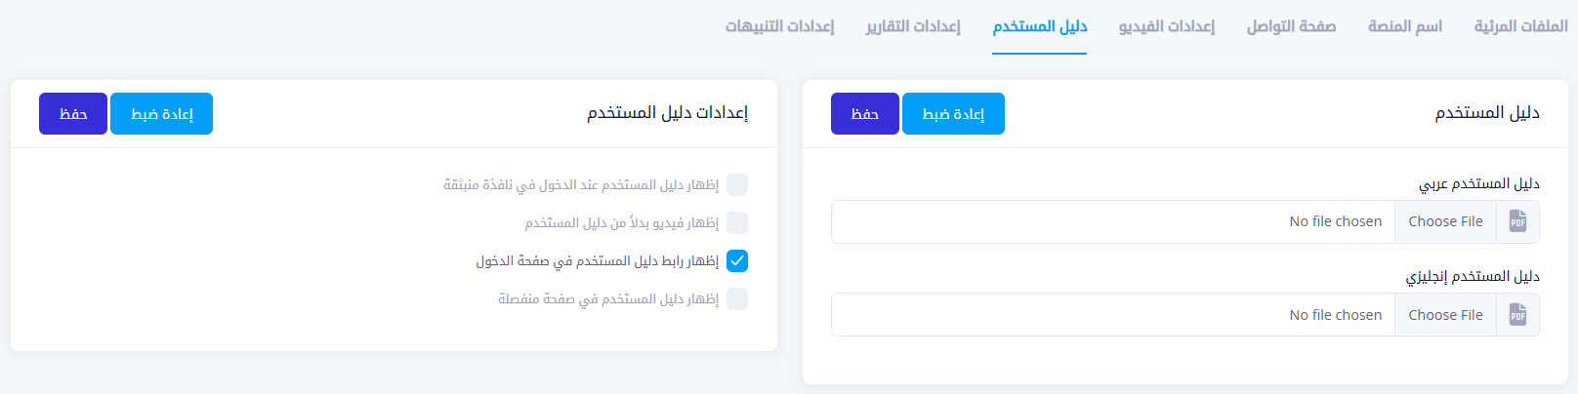
Task: Click the PDF icon for English user guide
Action: coord(1517,315)
